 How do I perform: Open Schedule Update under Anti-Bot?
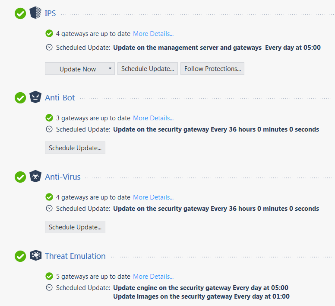click(75, 148)
